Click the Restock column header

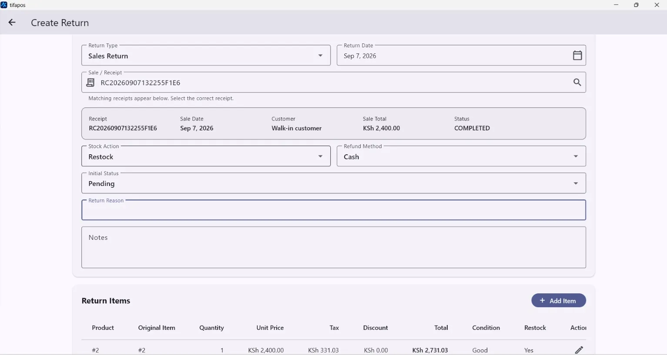[x=535, y=328]
